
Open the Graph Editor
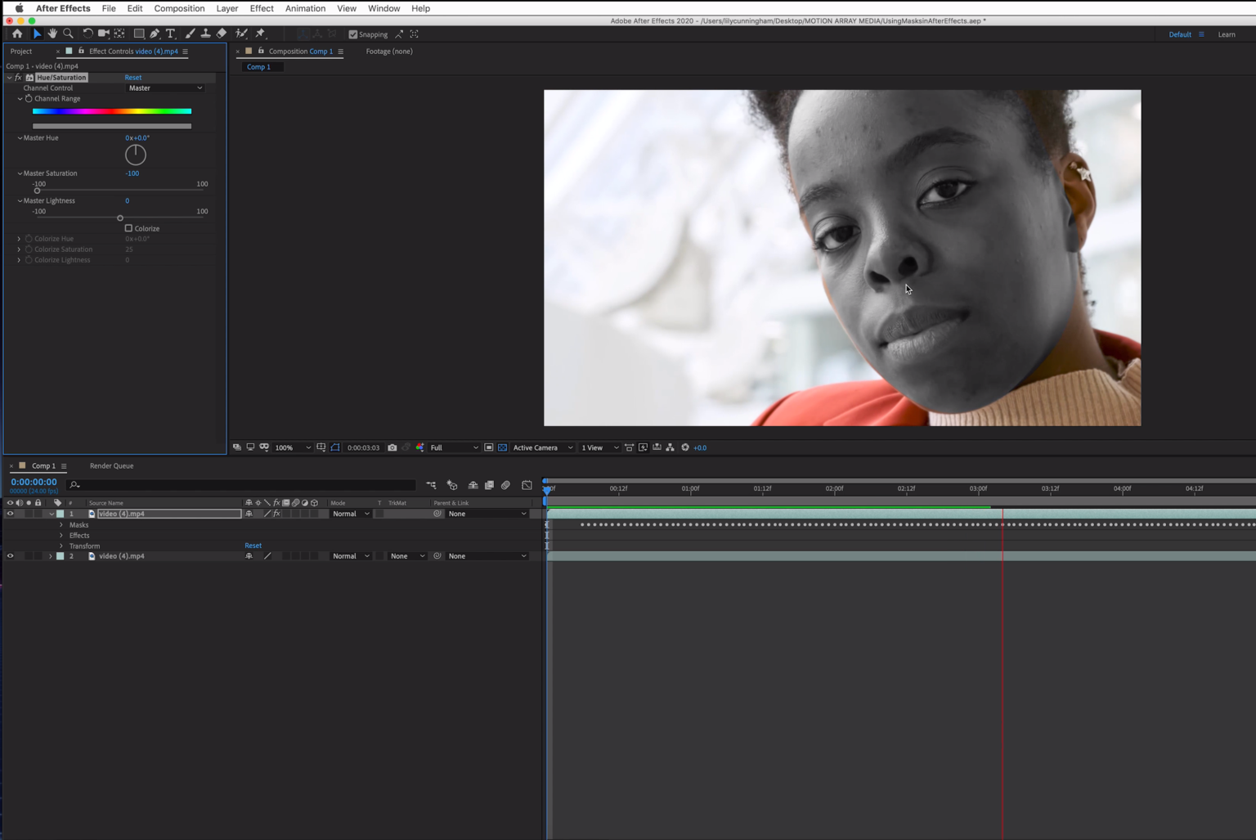[526, 484]
